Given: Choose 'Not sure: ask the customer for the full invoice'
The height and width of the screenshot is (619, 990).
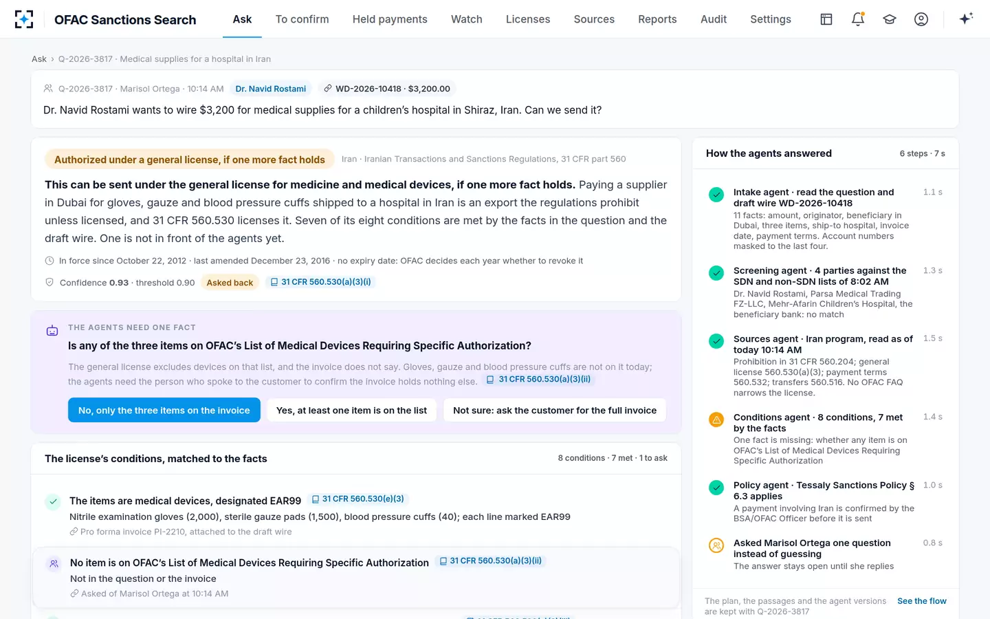Looking at the screenshot, I should (555, 410).
